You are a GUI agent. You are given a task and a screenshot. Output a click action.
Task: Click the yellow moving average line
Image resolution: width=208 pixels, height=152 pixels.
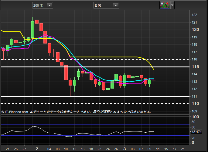pos(106,57)
